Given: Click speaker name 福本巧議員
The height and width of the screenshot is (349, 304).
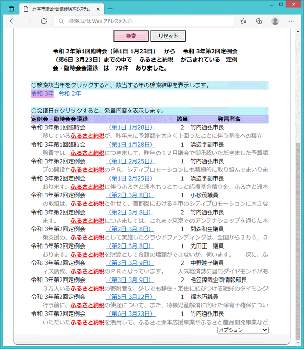Looking at the screenshot, I should point(204,297).
